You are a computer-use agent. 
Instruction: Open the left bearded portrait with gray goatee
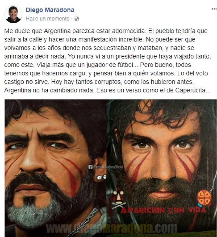56,168
